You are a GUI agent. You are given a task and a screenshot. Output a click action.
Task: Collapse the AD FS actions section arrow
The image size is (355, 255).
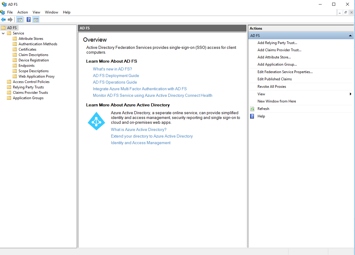coord(350,36)
